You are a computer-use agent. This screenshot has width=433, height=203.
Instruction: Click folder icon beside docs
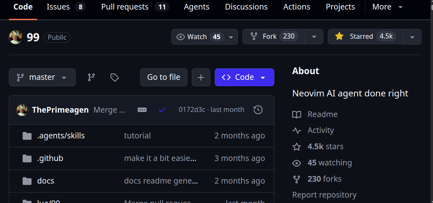click(27, 181)
